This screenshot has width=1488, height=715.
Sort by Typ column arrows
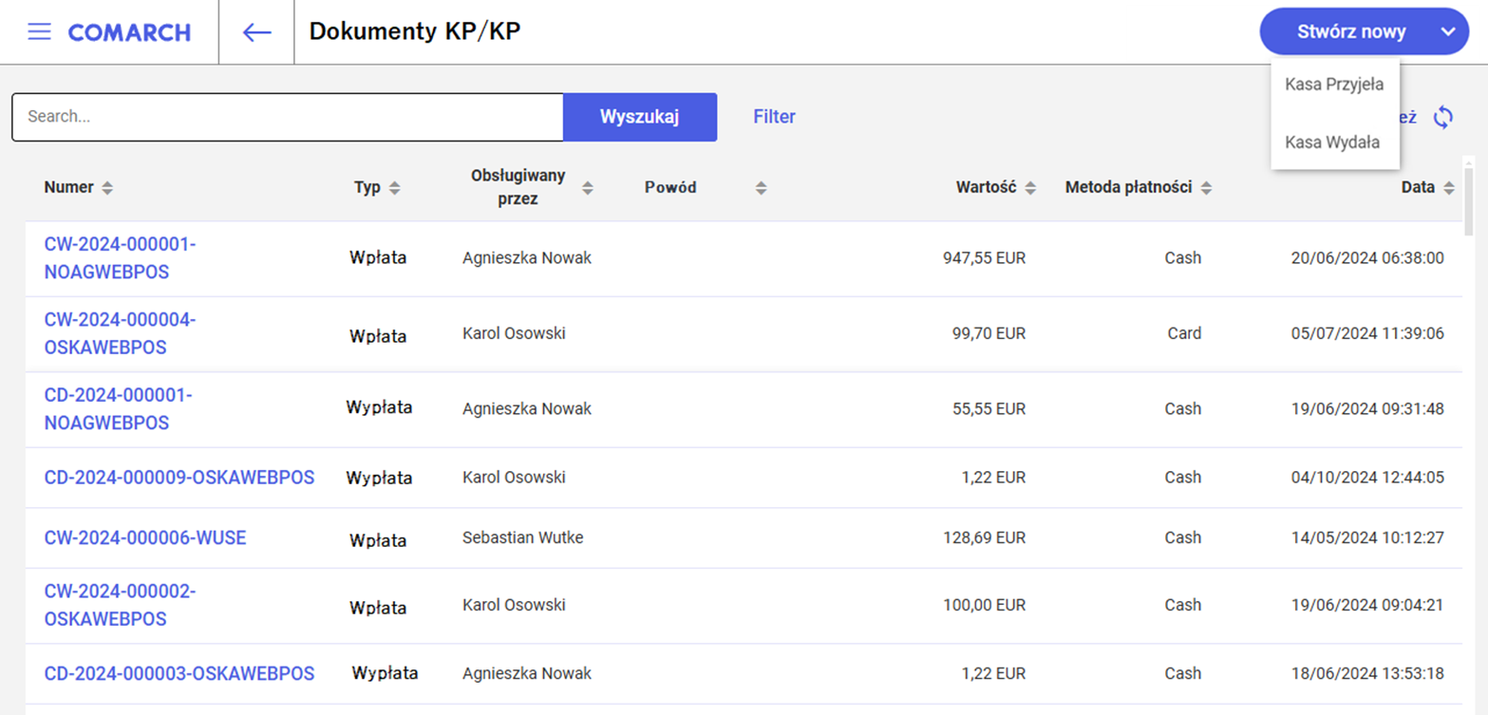tap(394, 188)
